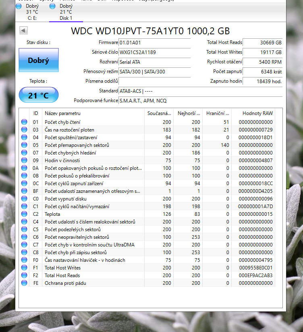Click the disk title WDC WD10JPVT-75A1YT0

(127, 31)
